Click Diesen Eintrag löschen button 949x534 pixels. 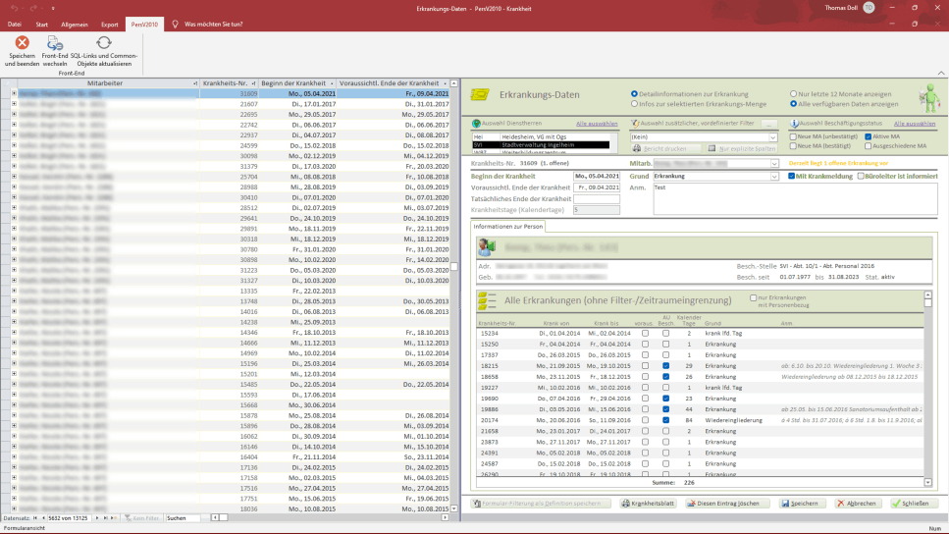coord(727,504)
